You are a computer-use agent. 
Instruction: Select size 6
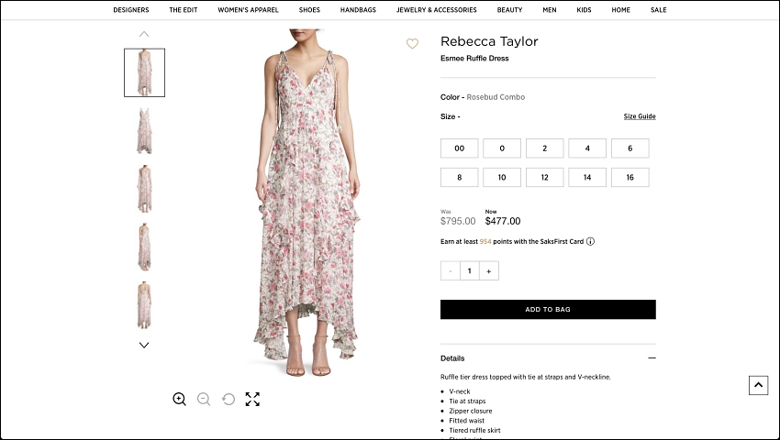coord(630,148)
